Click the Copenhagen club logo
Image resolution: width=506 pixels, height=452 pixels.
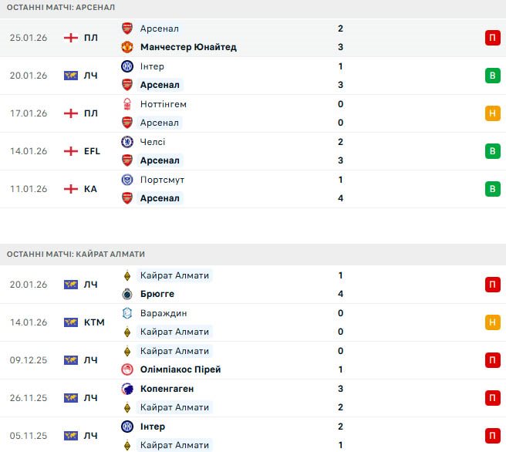(127, 389)
